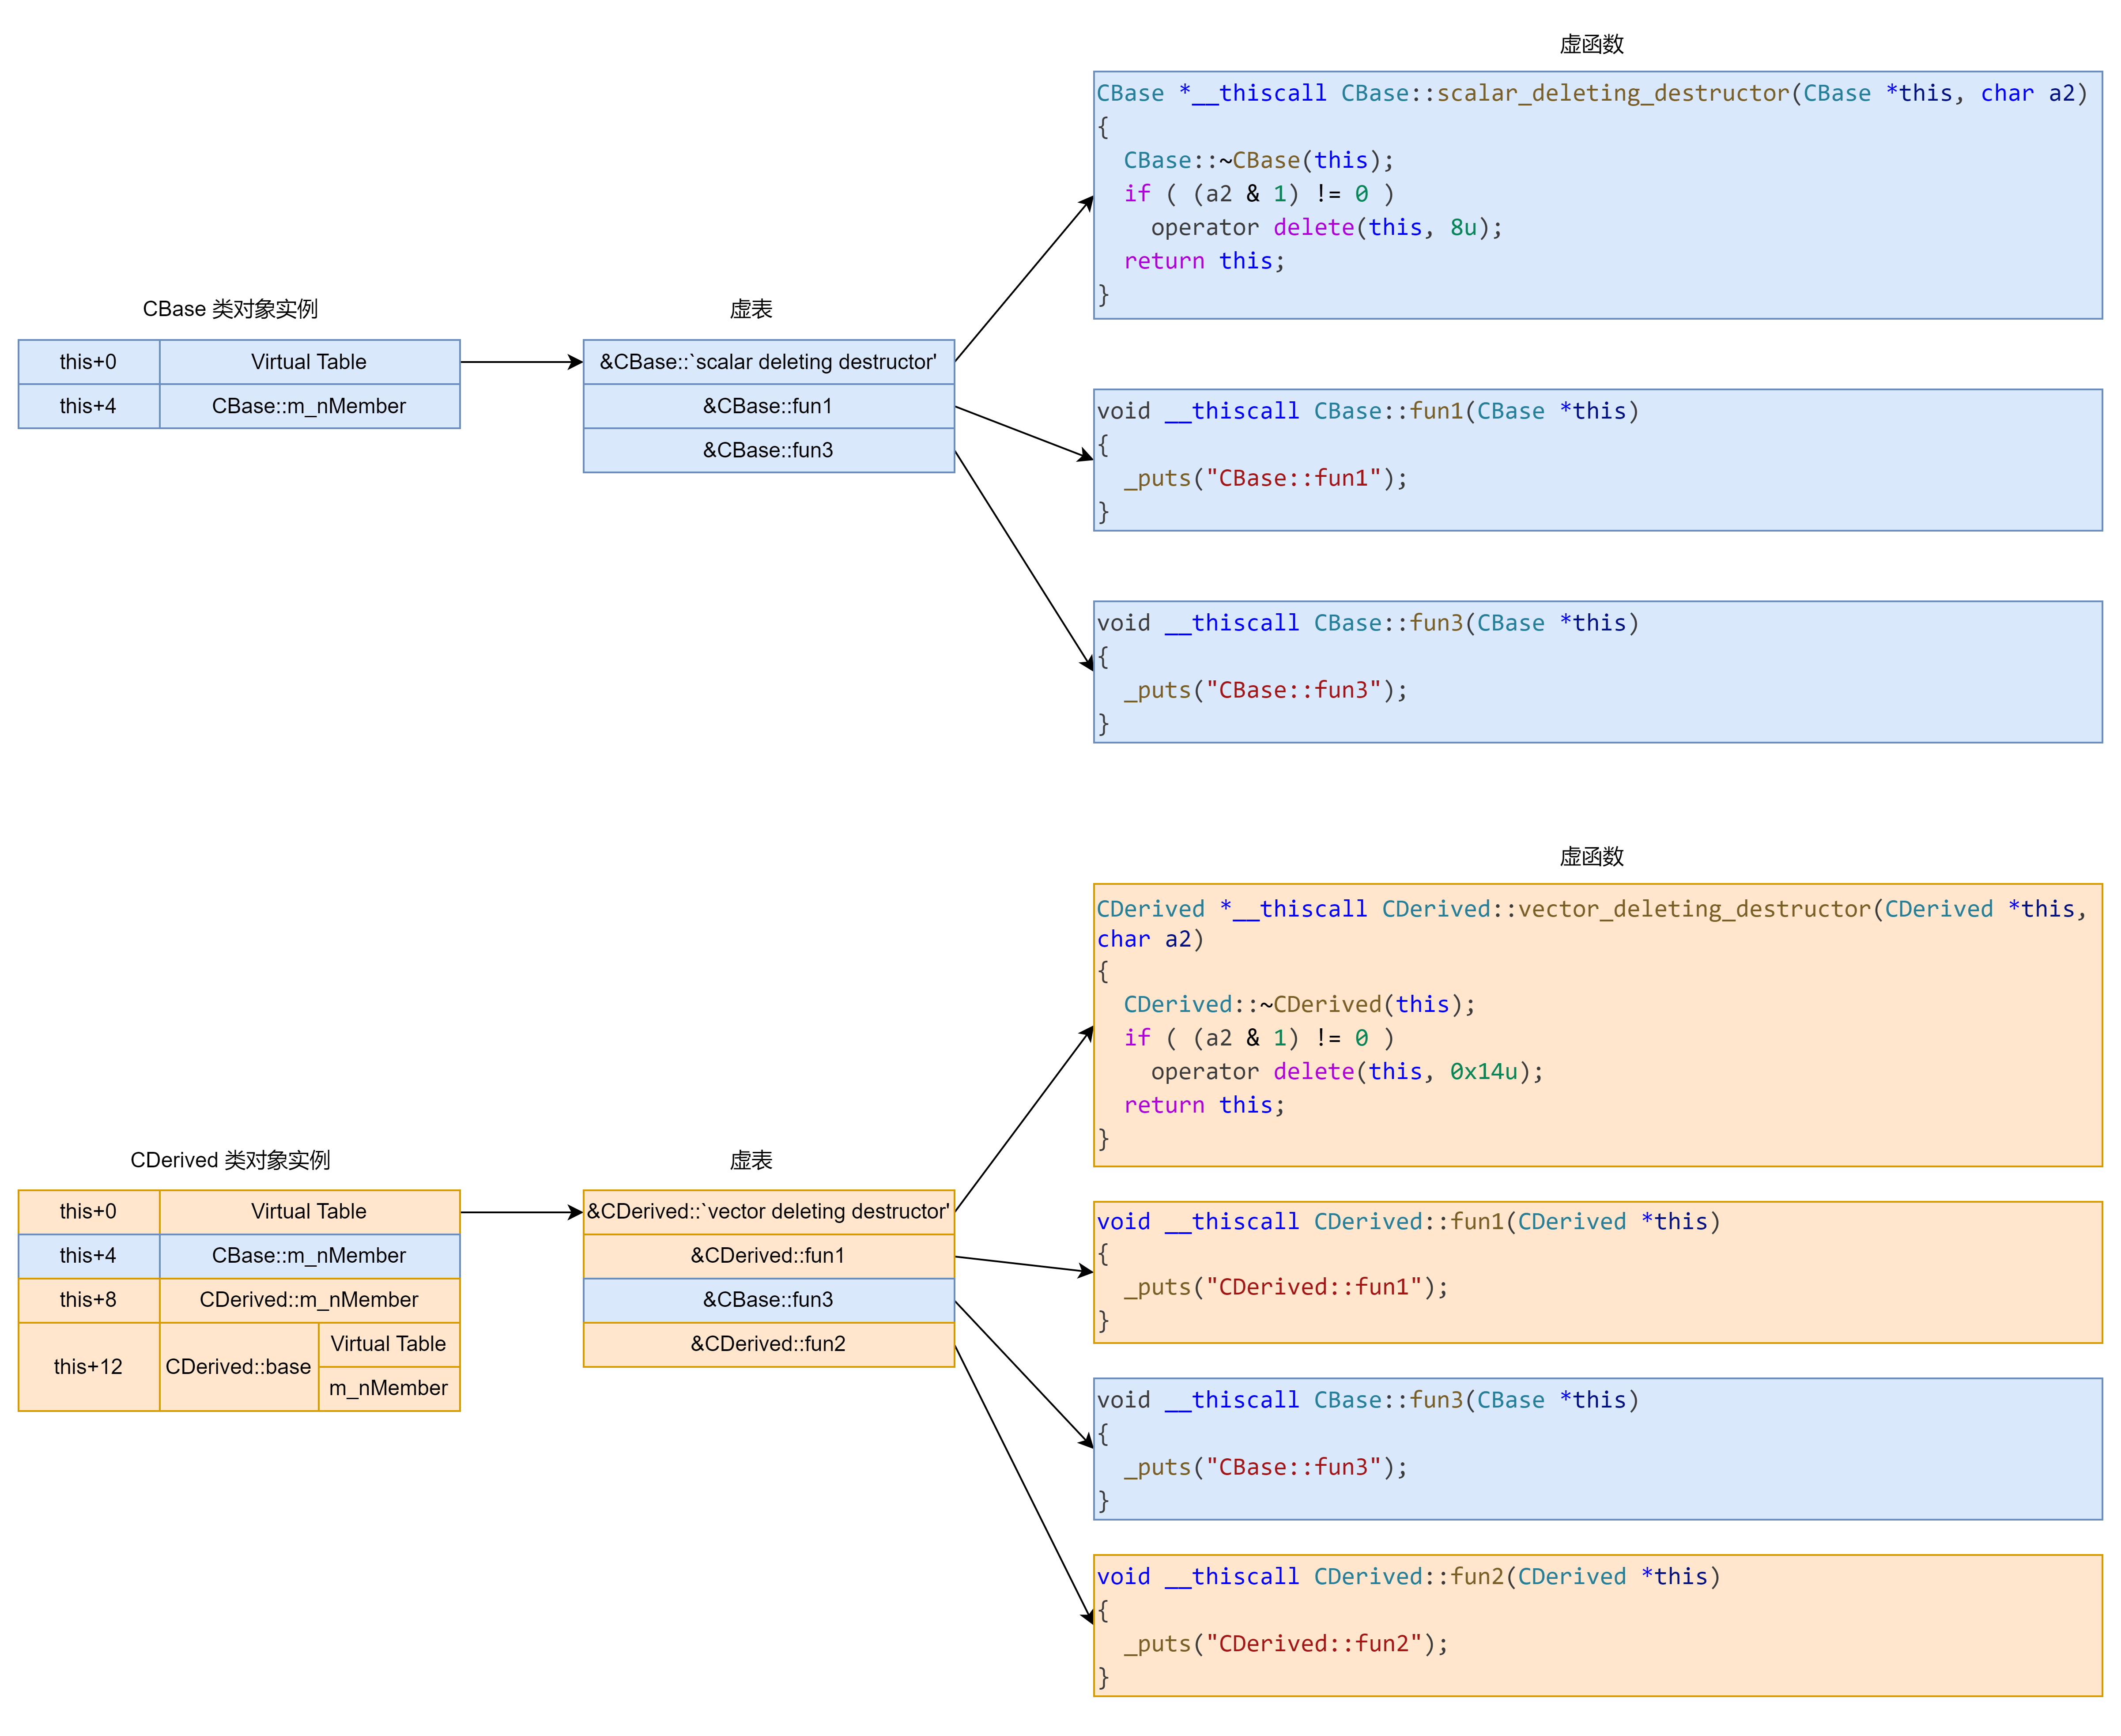
Task: Click the lower blue CBase::fun3 code box
Action: [x=1597, y=1449]
